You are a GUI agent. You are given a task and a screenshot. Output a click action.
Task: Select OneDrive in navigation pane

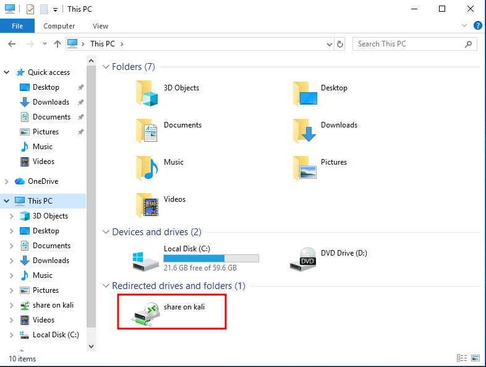coord(43,181)
